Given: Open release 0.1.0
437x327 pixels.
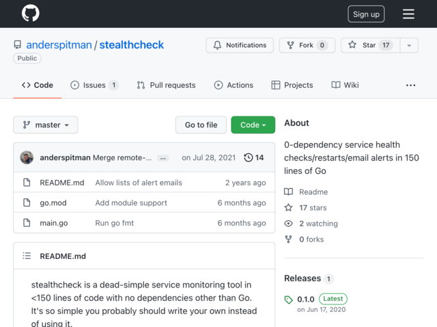Looking at the screenshot, I should (x=306, y=299).
